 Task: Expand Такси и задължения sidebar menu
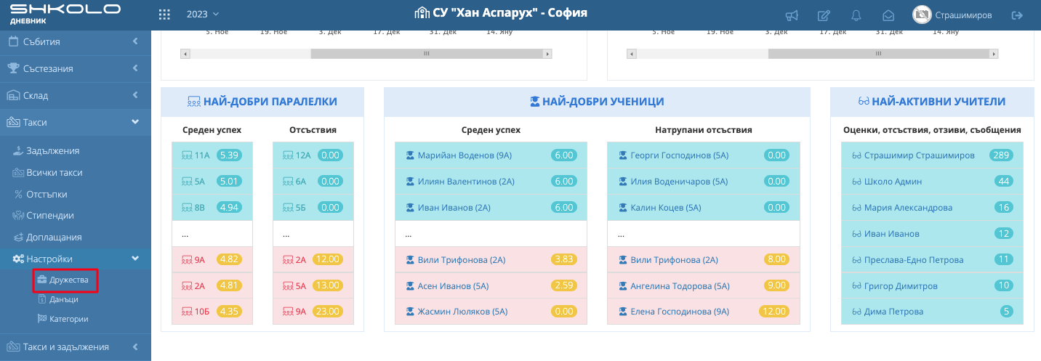tap(76, 346)
